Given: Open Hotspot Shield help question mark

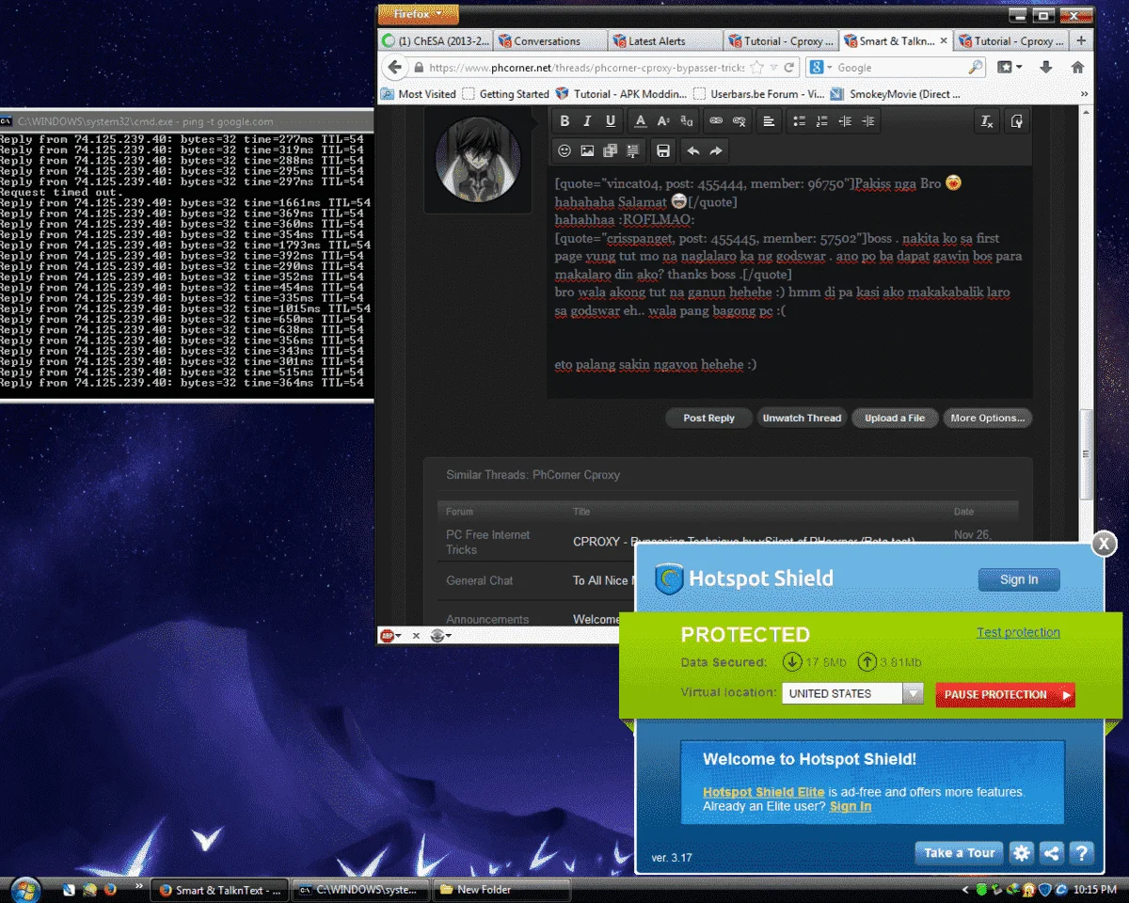Looking at the screenshot, I should pos(1082,853).
